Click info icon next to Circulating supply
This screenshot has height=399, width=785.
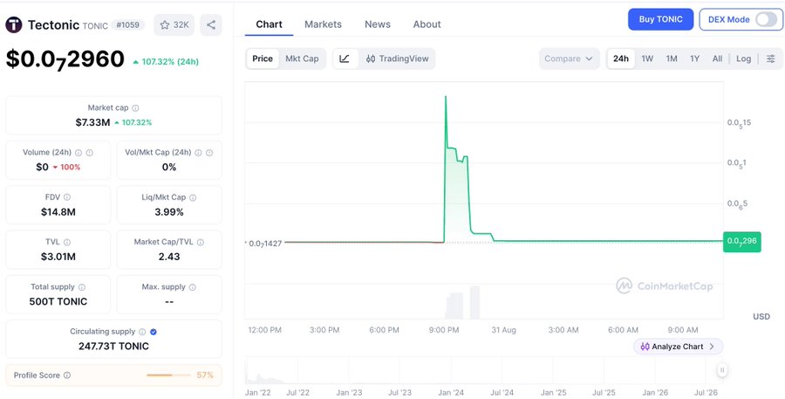[x=142, y=332]
